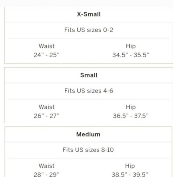Click waist measurement 26" - 27"

(46, 116)
